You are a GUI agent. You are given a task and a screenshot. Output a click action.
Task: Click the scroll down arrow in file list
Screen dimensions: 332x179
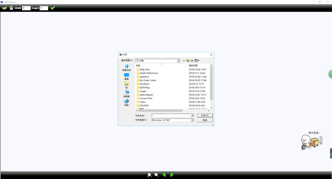point(211,108)
